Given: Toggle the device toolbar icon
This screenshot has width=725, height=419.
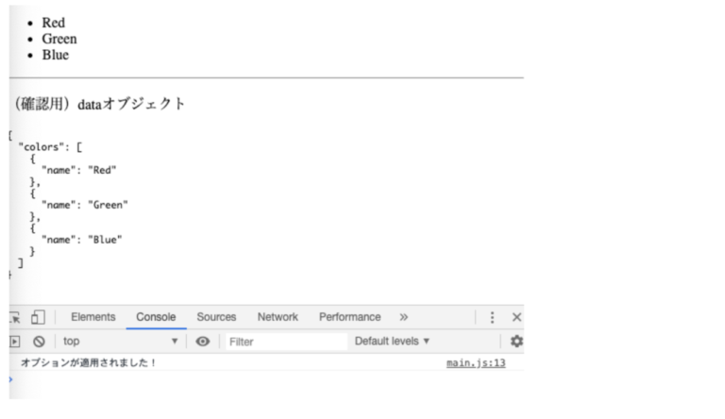Looking at the screenshot, I should (x=38, y=318).
